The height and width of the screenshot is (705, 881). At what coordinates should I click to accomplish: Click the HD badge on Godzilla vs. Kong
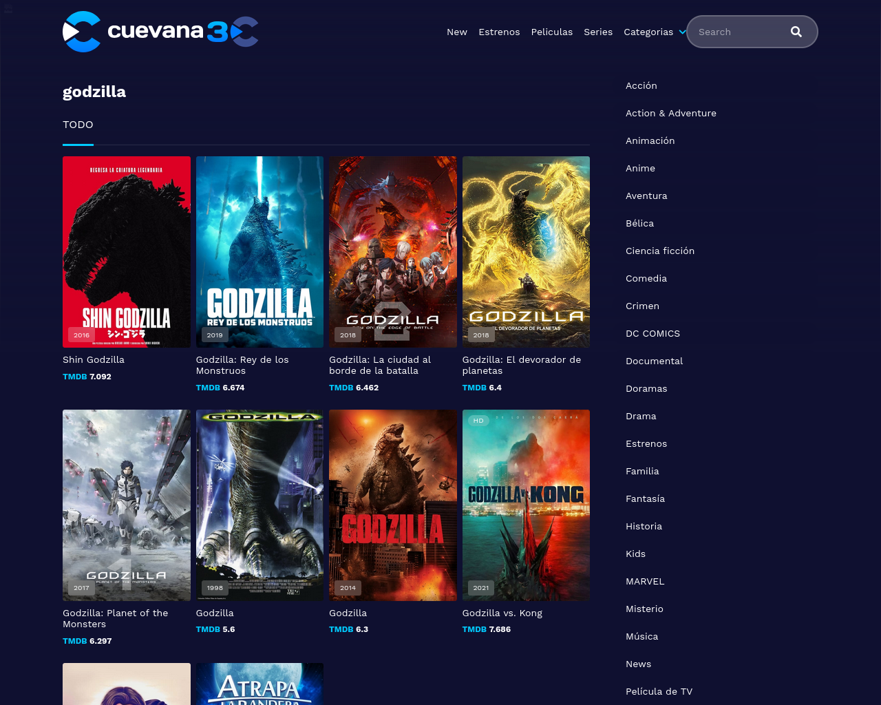478,421
